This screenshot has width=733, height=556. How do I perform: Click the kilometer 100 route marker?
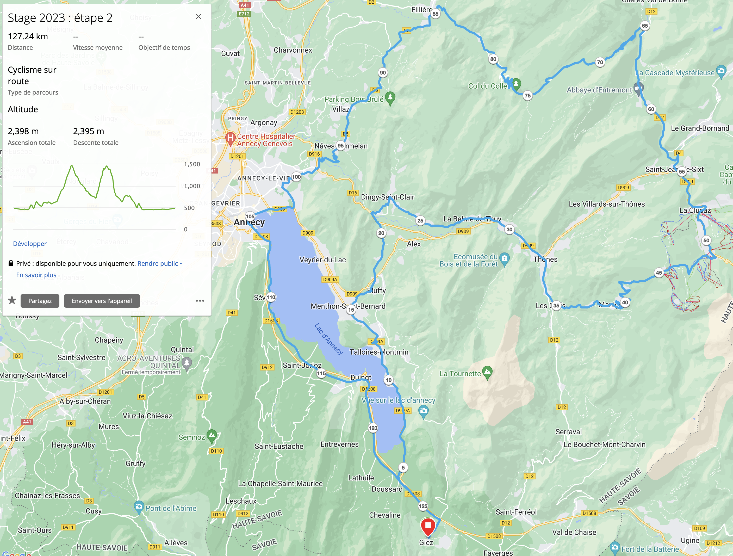tap(296, 177)
